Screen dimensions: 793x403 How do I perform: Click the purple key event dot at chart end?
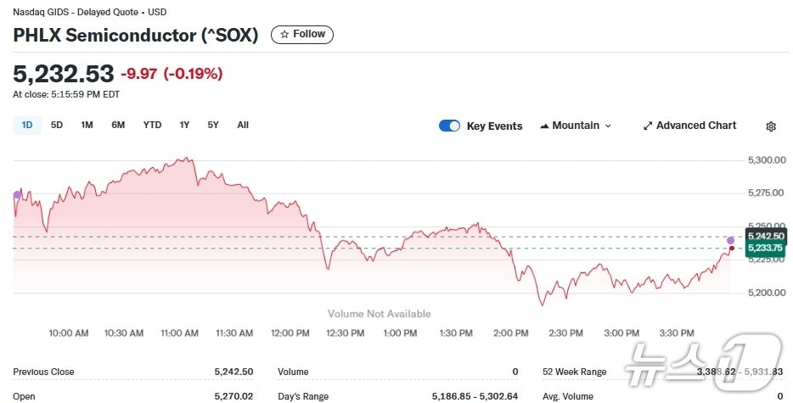[731, 241]
